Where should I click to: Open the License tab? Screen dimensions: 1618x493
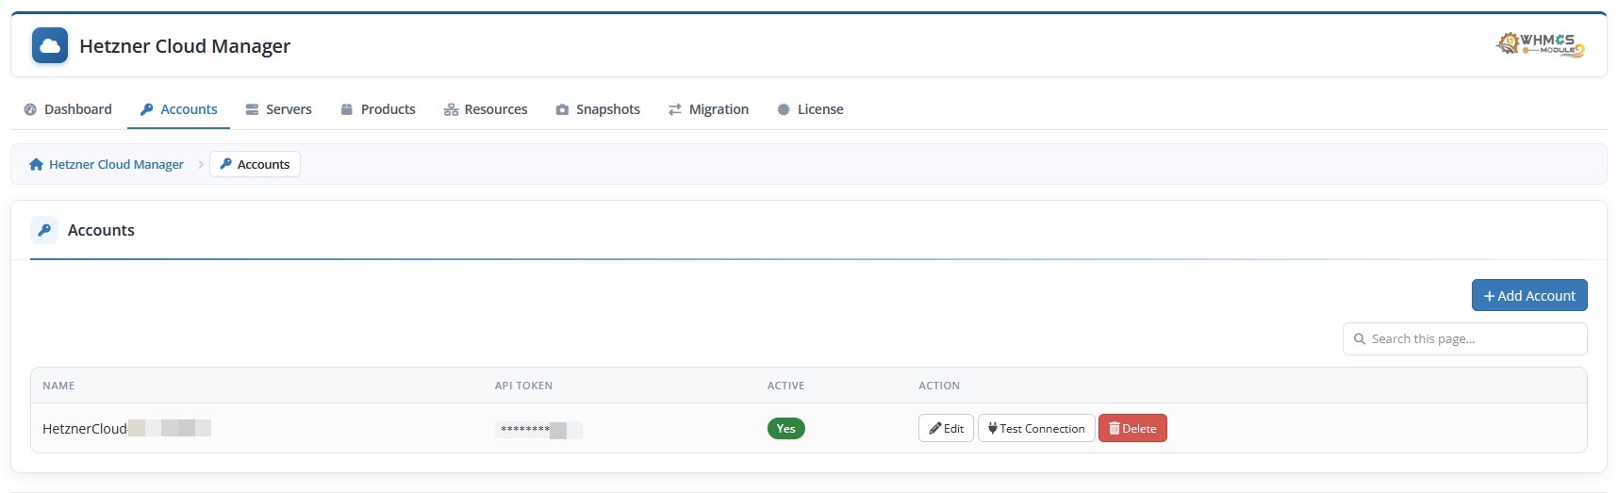pos(810,109)
